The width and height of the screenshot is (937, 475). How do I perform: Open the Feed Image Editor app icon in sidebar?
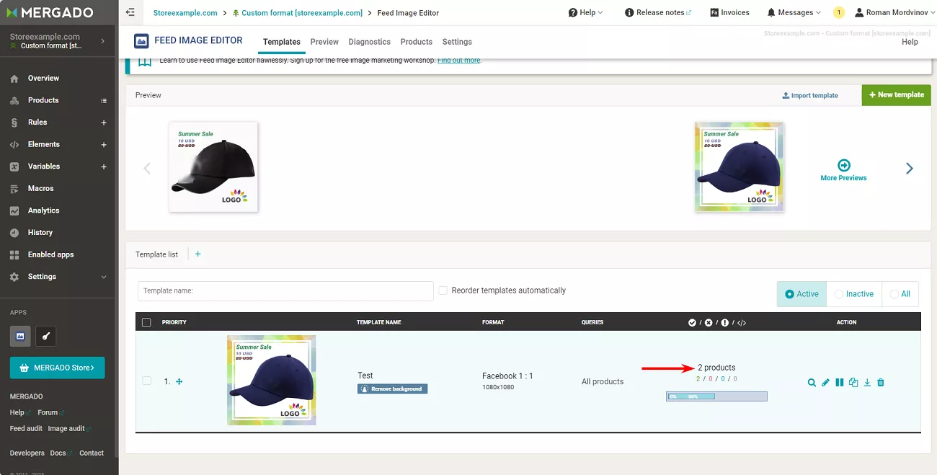20,336
